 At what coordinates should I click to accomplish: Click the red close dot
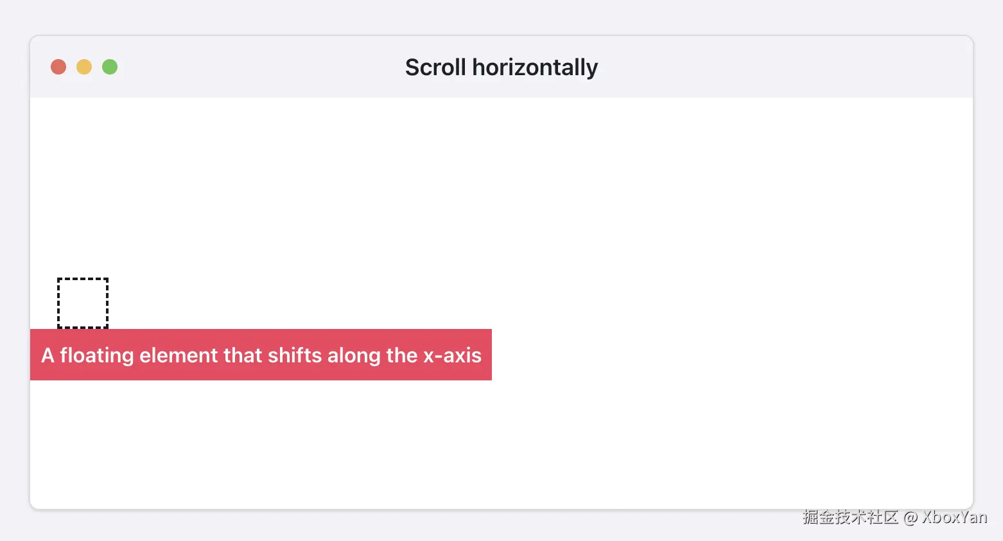[x=58, y=67]
